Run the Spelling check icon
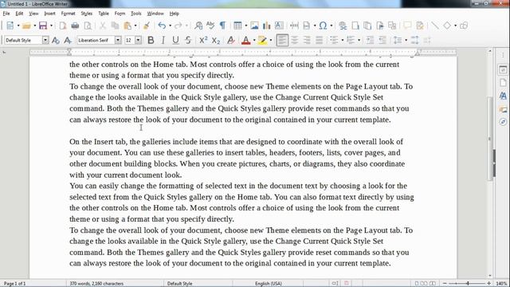The height and width of the screenshot is (287, 510). tap(210, 26)
